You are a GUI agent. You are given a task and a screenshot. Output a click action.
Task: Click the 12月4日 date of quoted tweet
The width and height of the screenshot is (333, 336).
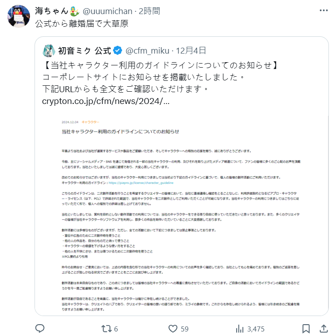click(191, 51)
